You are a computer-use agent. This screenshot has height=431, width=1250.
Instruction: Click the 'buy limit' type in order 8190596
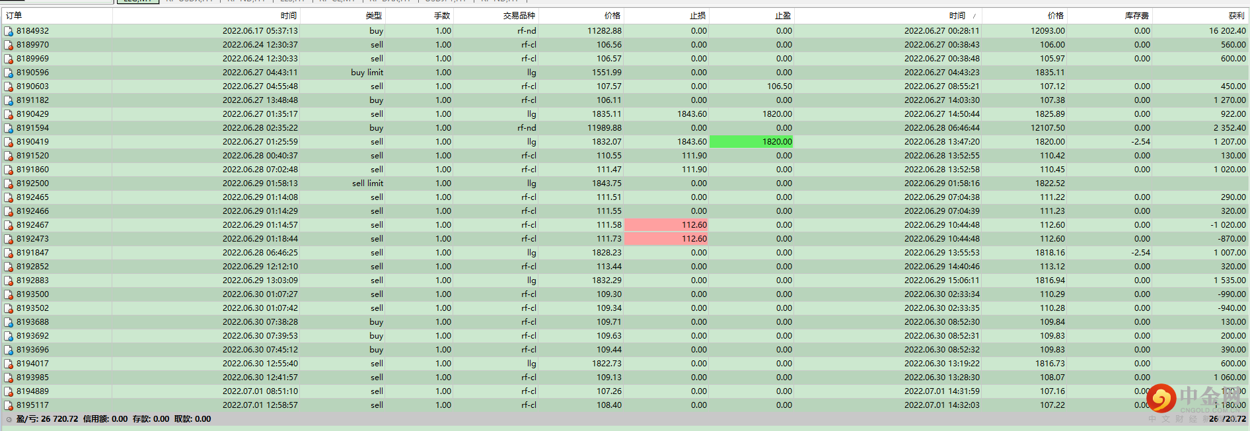coord(367,73)
